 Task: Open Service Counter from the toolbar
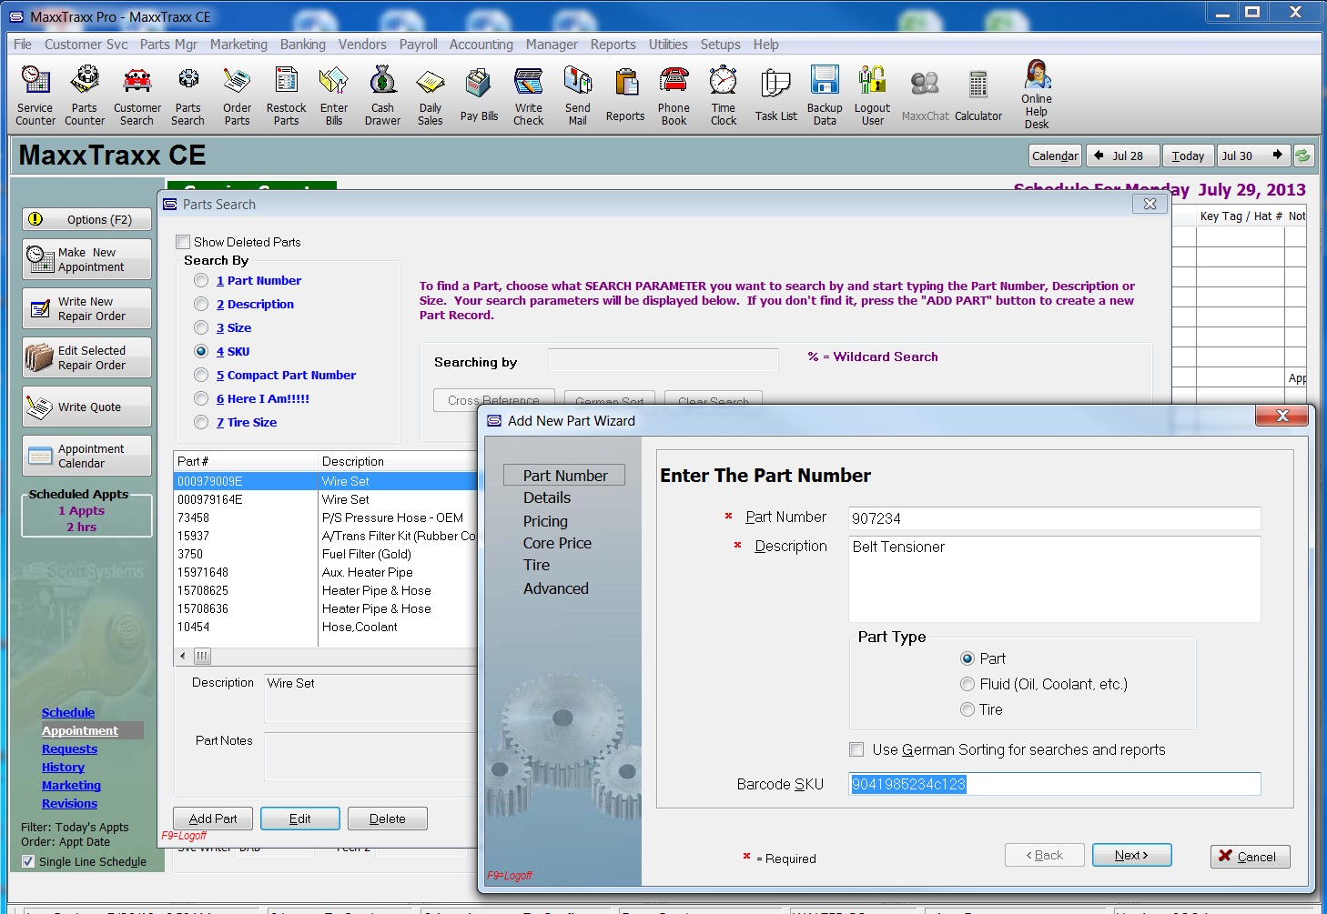(35, 95)
